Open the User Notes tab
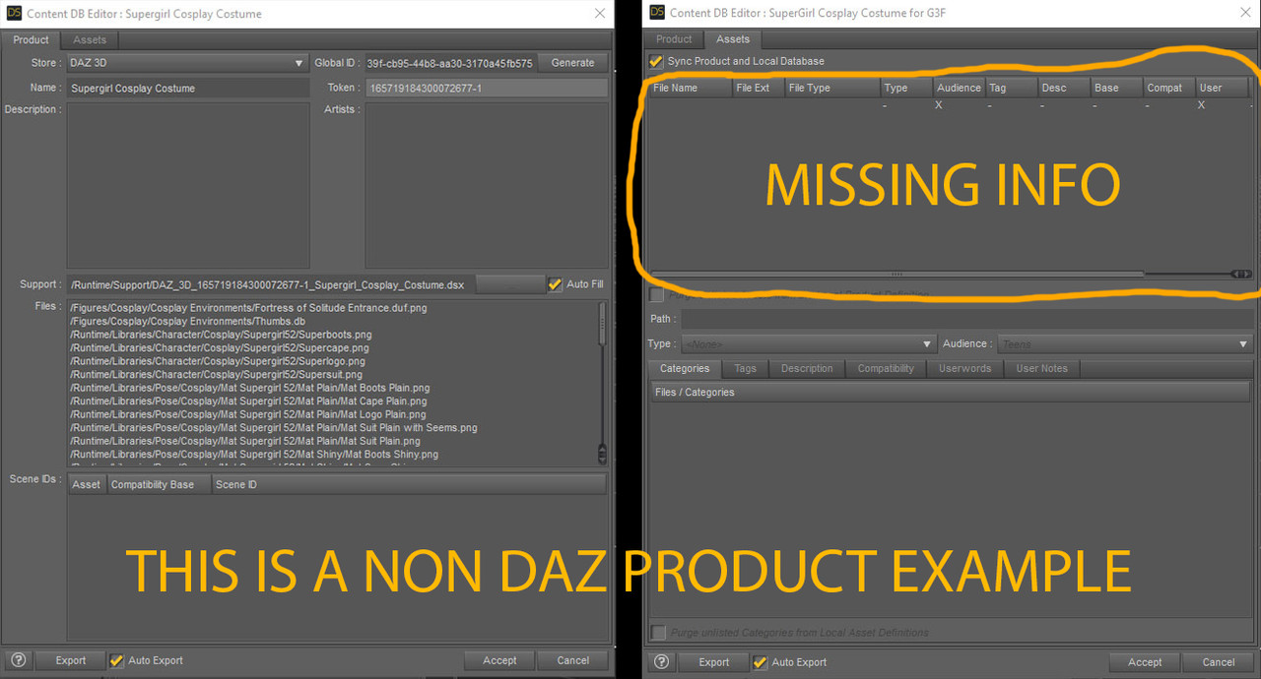This screenshot has width=1261, height=679. click(x=1042, y=369)
